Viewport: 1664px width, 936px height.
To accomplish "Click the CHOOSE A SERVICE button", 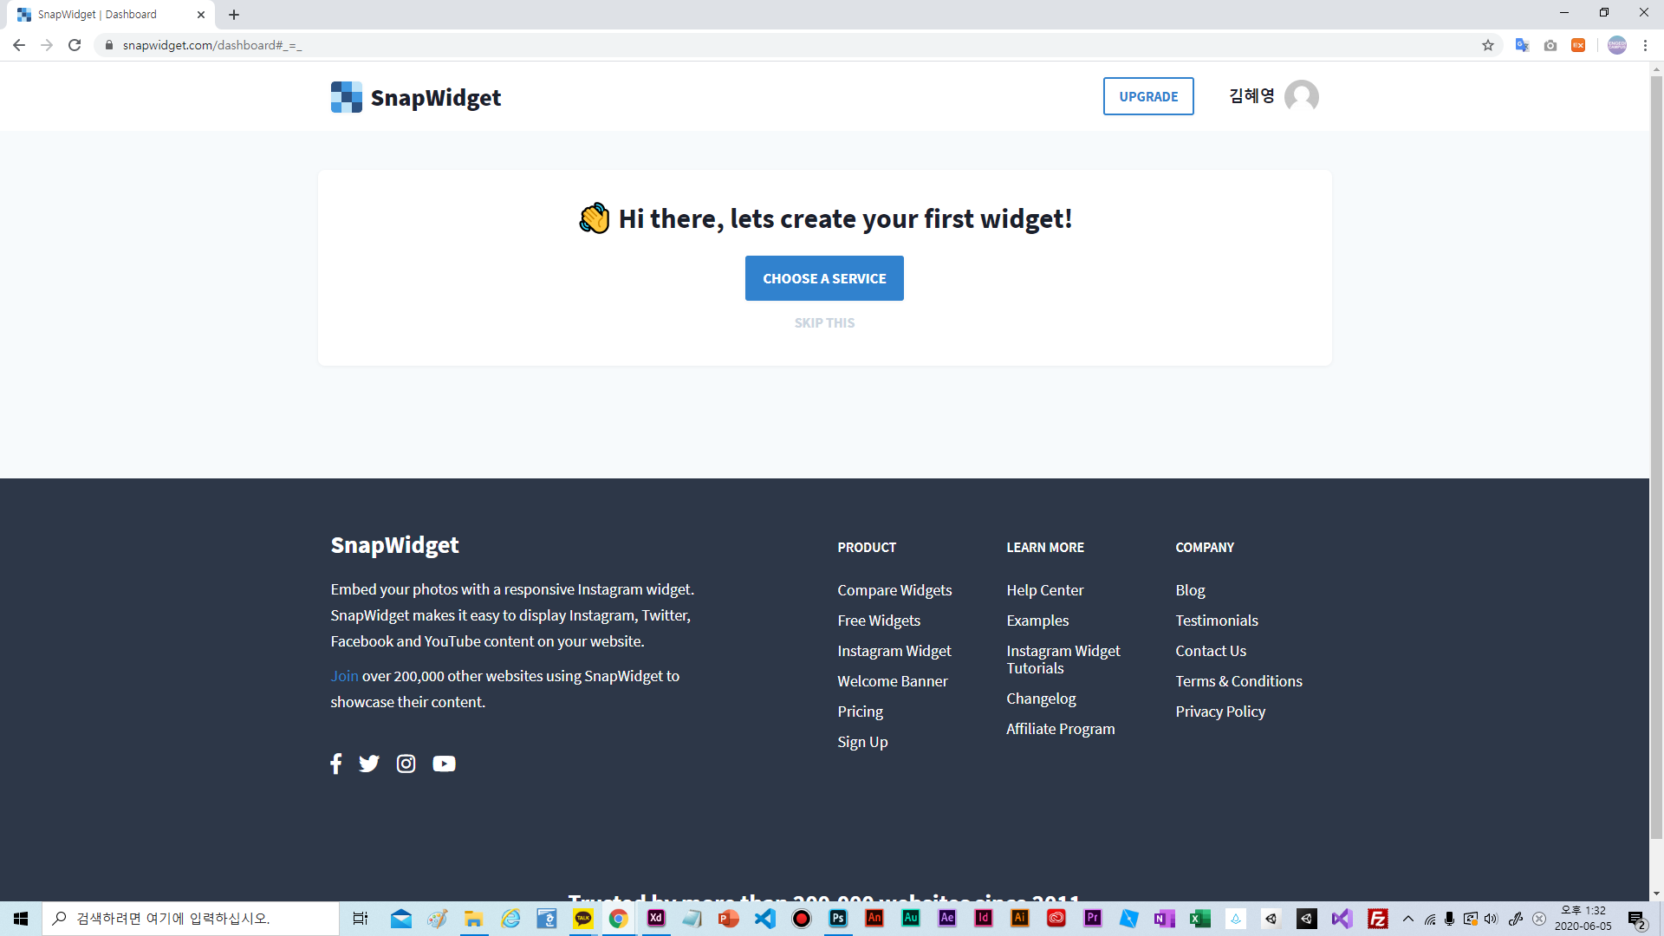I will point(824,278).
